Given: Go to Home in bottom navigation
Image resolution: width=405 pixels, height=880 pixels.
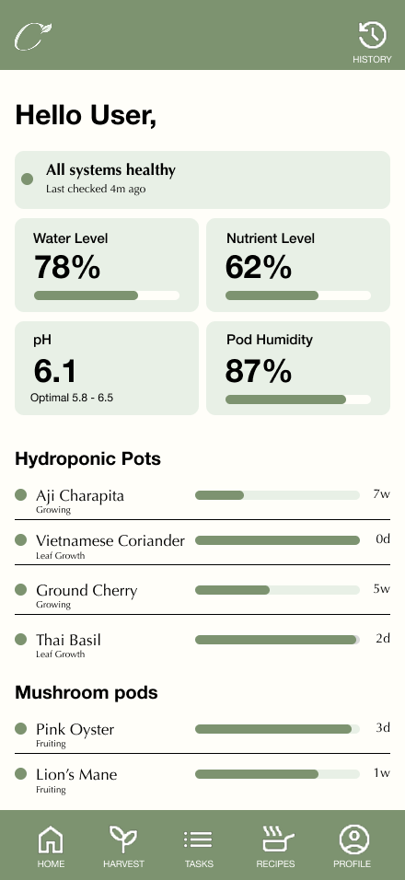Looking at the screenshot, I should tap(51, 847).
